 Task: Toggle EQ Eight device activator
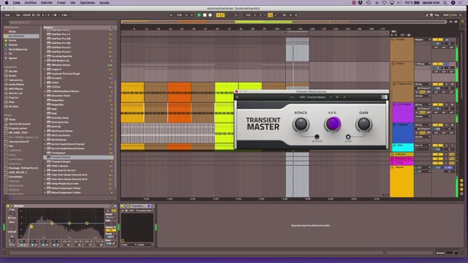pyautogui.click(x=8, y=206)
